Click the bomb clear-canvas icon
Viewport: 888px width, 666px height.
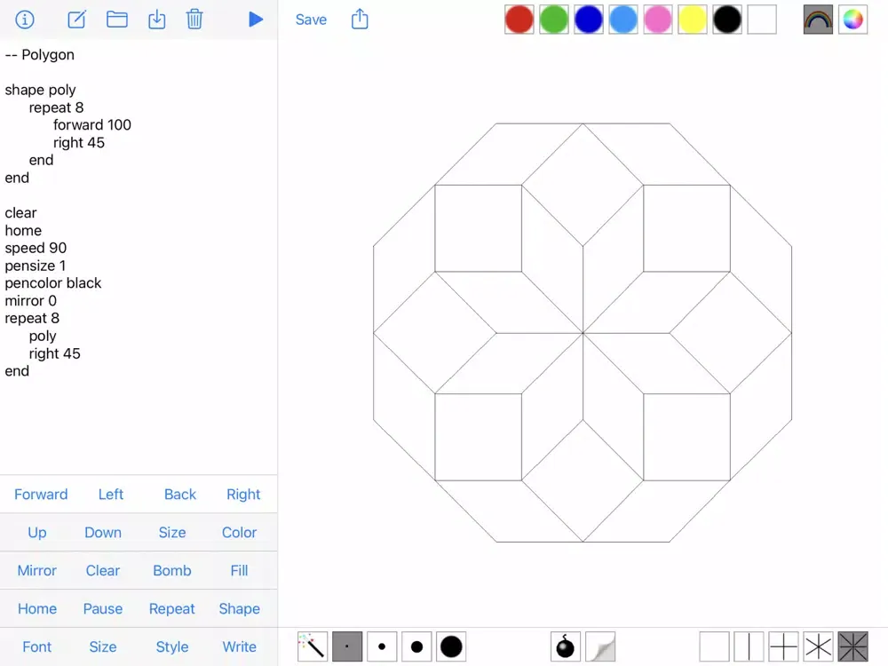click(x=566, y=646)
